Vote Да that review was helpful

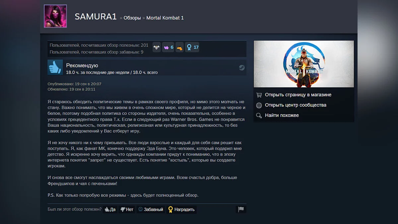click(110, 209)
